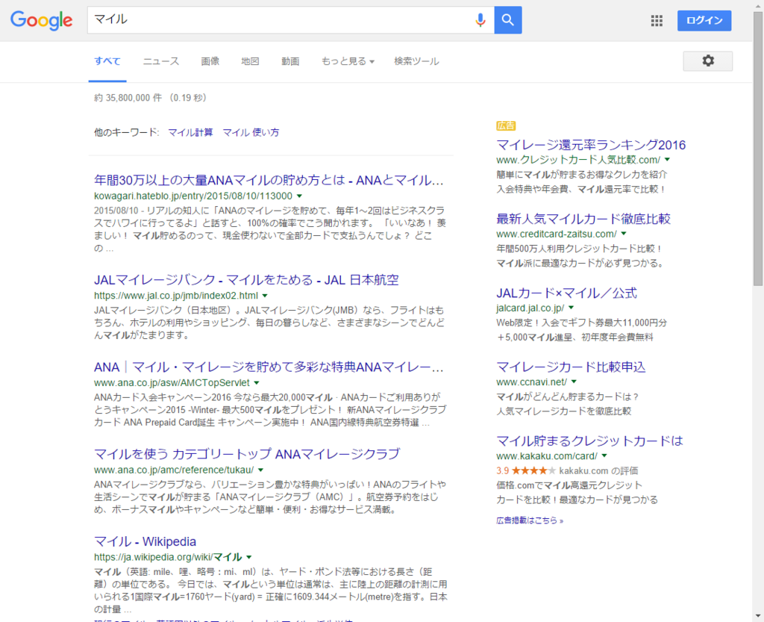Open JALマイレージバンク result link
This screenshot has width=764, height=622.
click(x=246, y=280)
